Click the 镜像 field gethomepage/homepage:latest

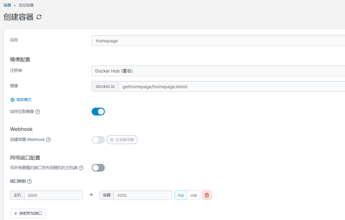tap(232, 86)
